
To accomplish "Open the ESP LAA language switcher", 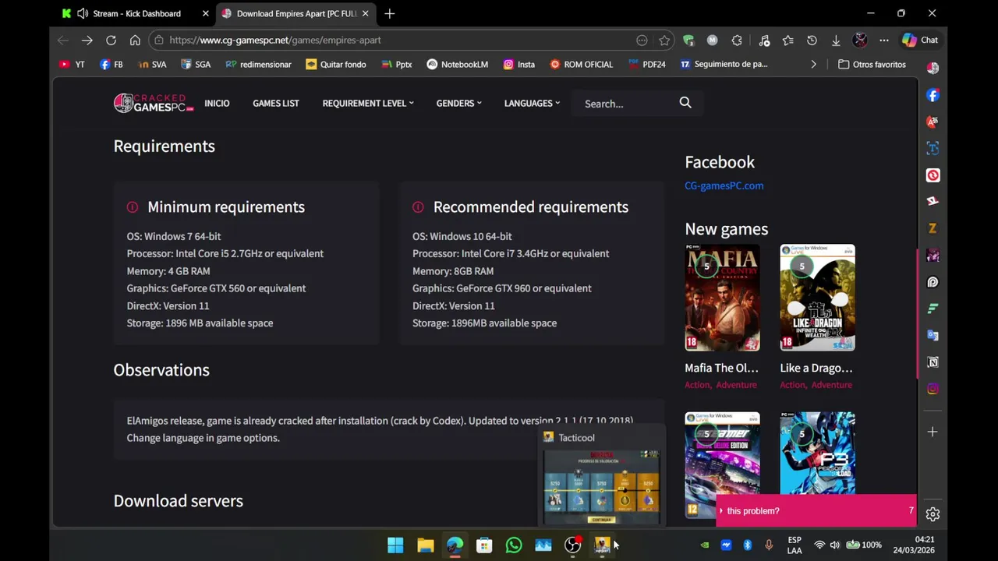I will (x=795, y=545).
